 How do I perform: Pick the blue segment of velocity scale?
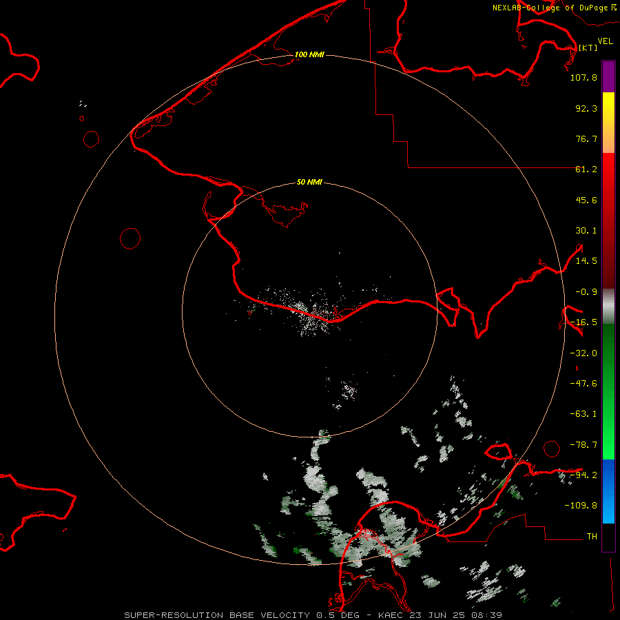[608, 491]
